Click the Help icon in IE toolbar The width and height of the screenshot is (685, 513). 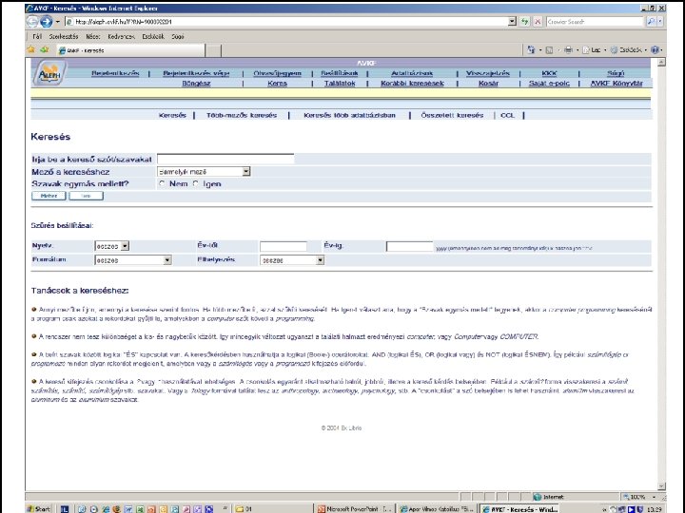click(x=655, y=49)
